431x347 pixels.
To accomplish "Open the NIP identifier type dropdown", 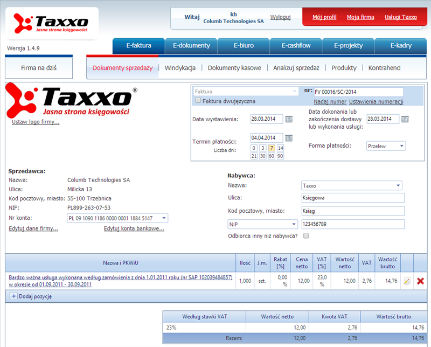I will tap(263, 224).
